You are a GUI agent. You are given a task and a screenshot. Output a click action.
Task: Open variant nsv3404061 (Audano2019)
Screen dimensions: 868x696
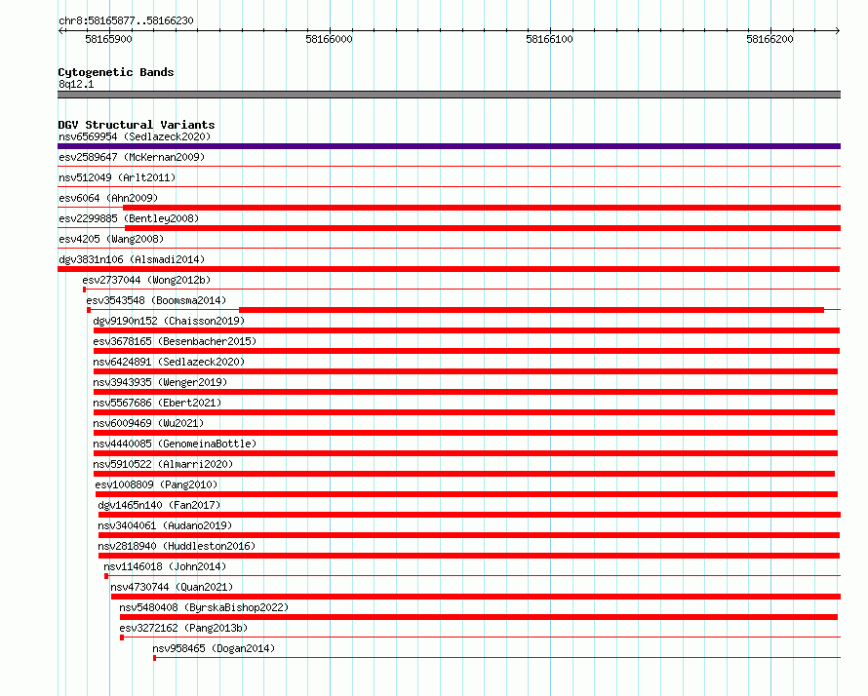pyautogui.click(x=165, y=525)
